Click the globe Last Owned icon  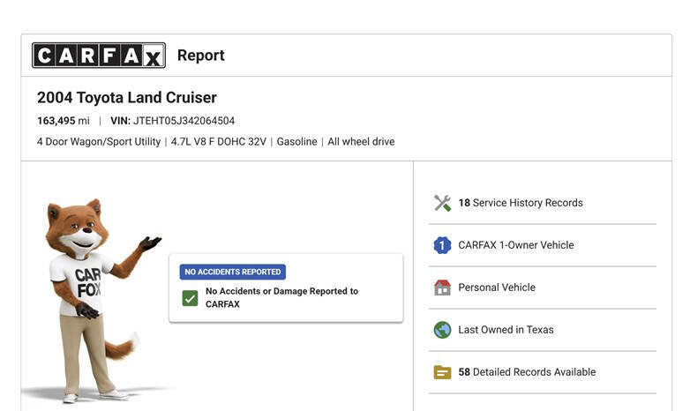click(x=442, y=330)
